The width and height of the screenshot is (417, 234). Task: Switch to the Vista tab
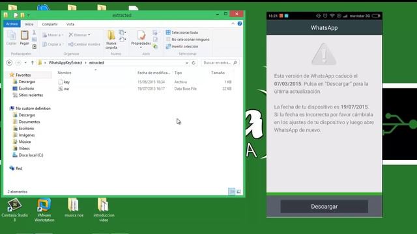click(x=70, y=24)
